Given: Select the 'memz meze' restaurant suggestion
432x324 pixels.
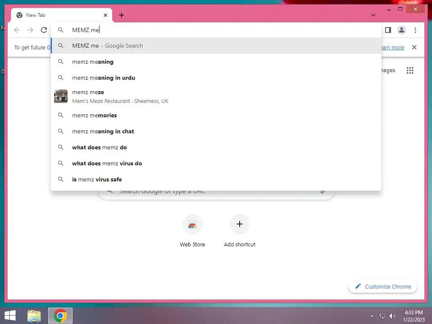Looking at the screenshot, I should [x=216, y=97].
